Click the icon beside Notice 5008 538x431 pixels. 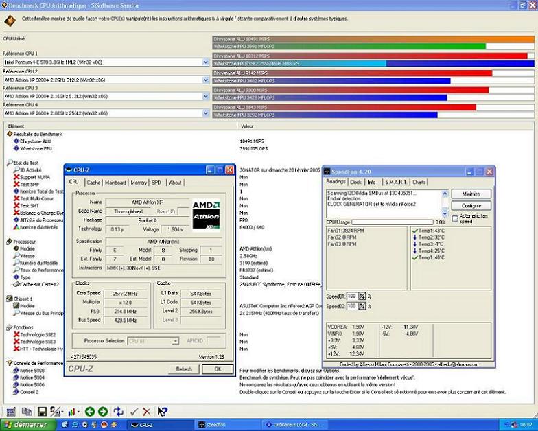(16, 371)
